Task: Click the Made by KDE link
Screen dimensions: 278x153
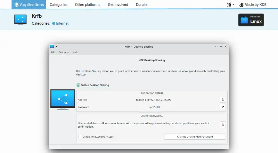Action: (253, 5)
